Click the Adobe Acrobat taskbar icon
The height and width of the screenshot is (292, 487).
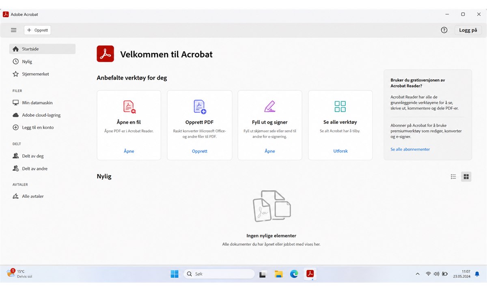click(310, 274)
